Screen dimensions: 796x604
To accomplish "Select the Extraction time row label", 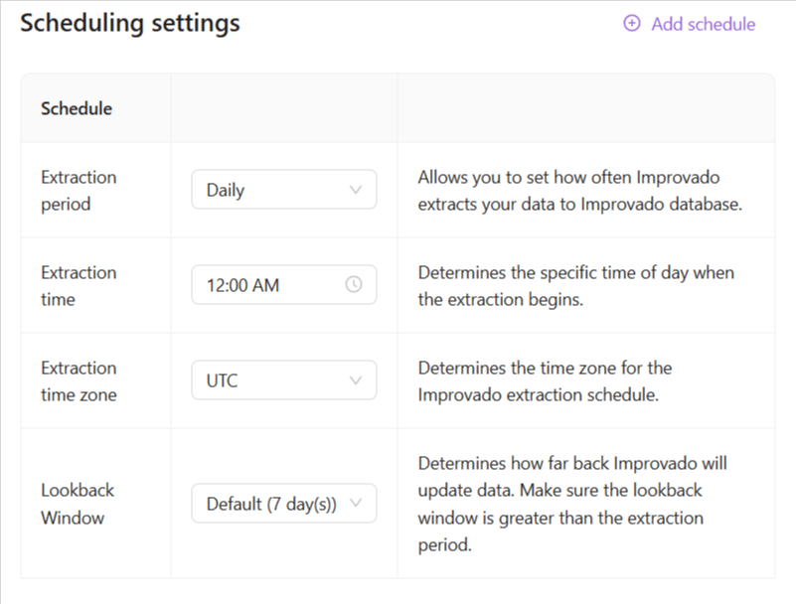I will (79, 285).
